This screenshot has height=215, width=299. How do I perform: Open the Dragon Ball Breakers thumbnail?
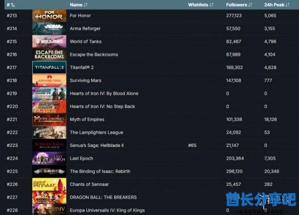click(x=49, y=197)
